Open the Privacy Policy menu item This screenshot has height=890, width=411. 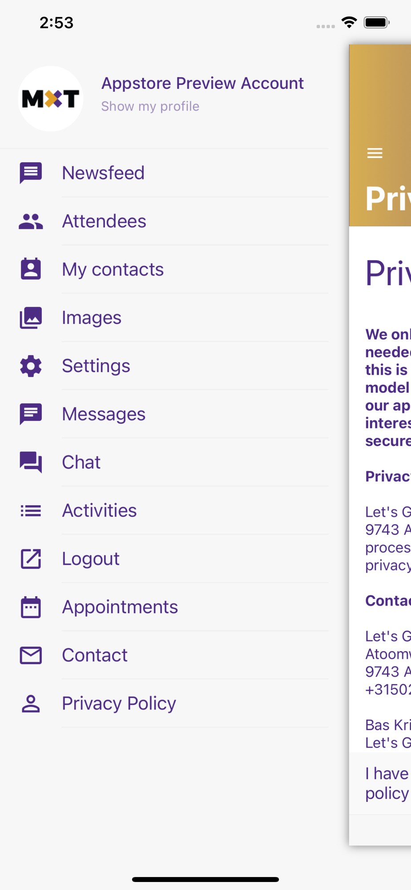point(119,703)
